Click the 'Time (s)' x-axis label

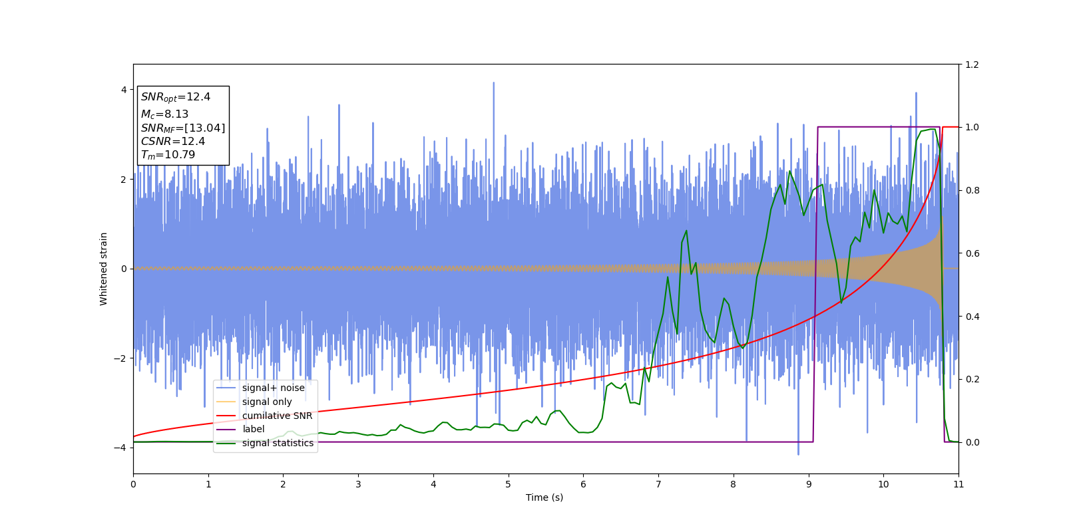click(x=544, y=497)
